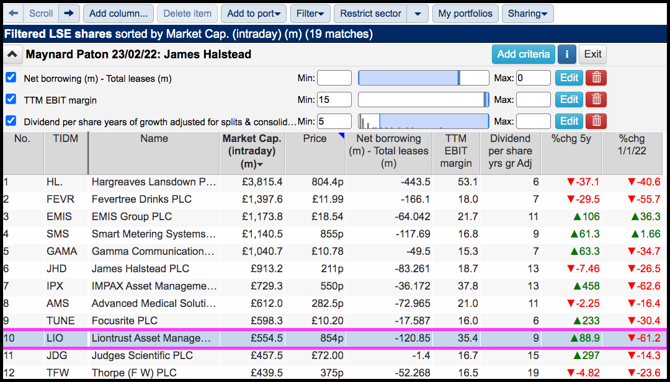Click the 458 five-year change cell

[x=586, y=286]
